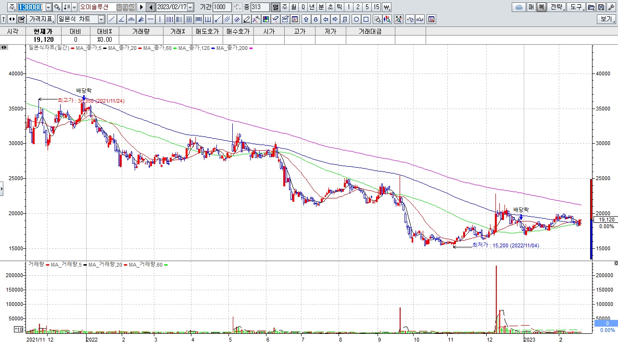The height and width of the screenshot is (342, 618).
Task: Click the previous stock back arrow
Action: (x=151, y=7)
